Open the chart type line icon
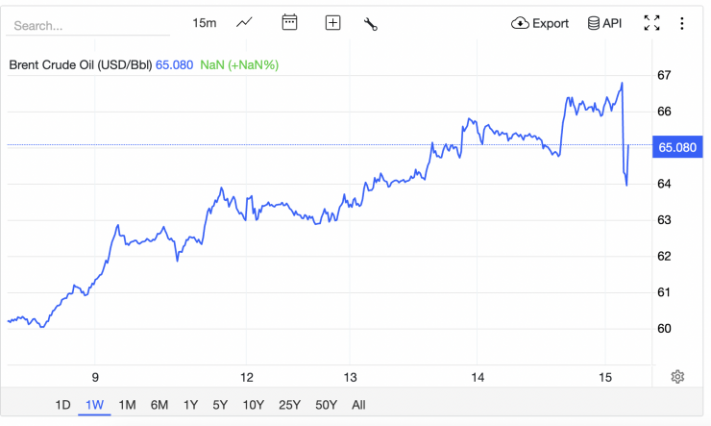 click(245, 23)
